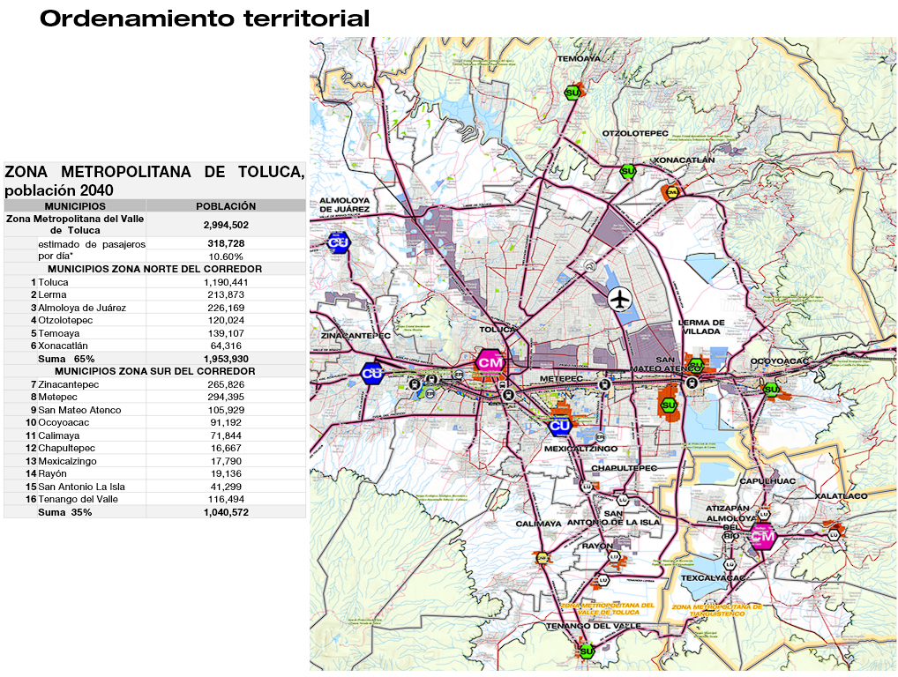Click the 'LERMA DE VILLADA' map label
The height and width of the screenshot is (677, 898).
pyautogui.click(x=701, y=327)
